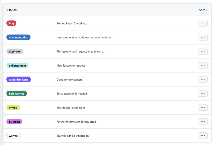The height and width of the screenshot is (145, 214).
Task: Click 'New feature or request' description
Action: (x=71, y=66)
